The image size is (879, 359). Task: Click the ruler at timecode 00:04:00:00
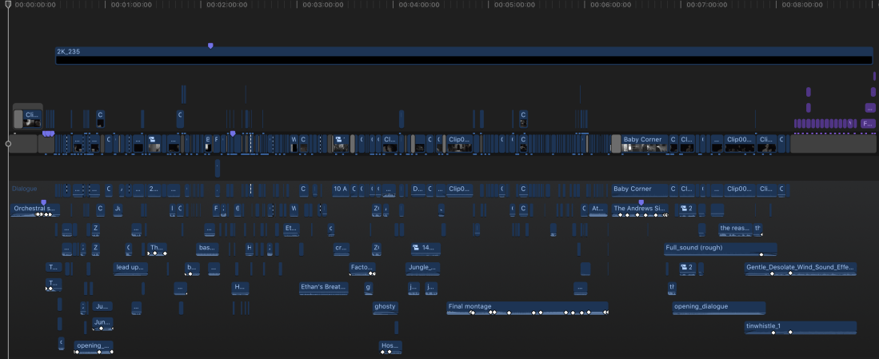(399, 5)
